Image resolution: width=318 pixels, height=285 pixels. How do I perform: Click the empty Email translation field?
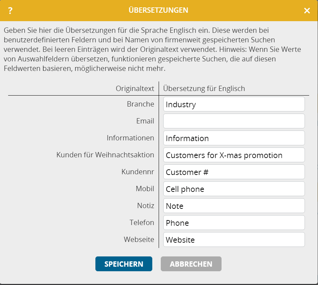(x=234, y=121)
